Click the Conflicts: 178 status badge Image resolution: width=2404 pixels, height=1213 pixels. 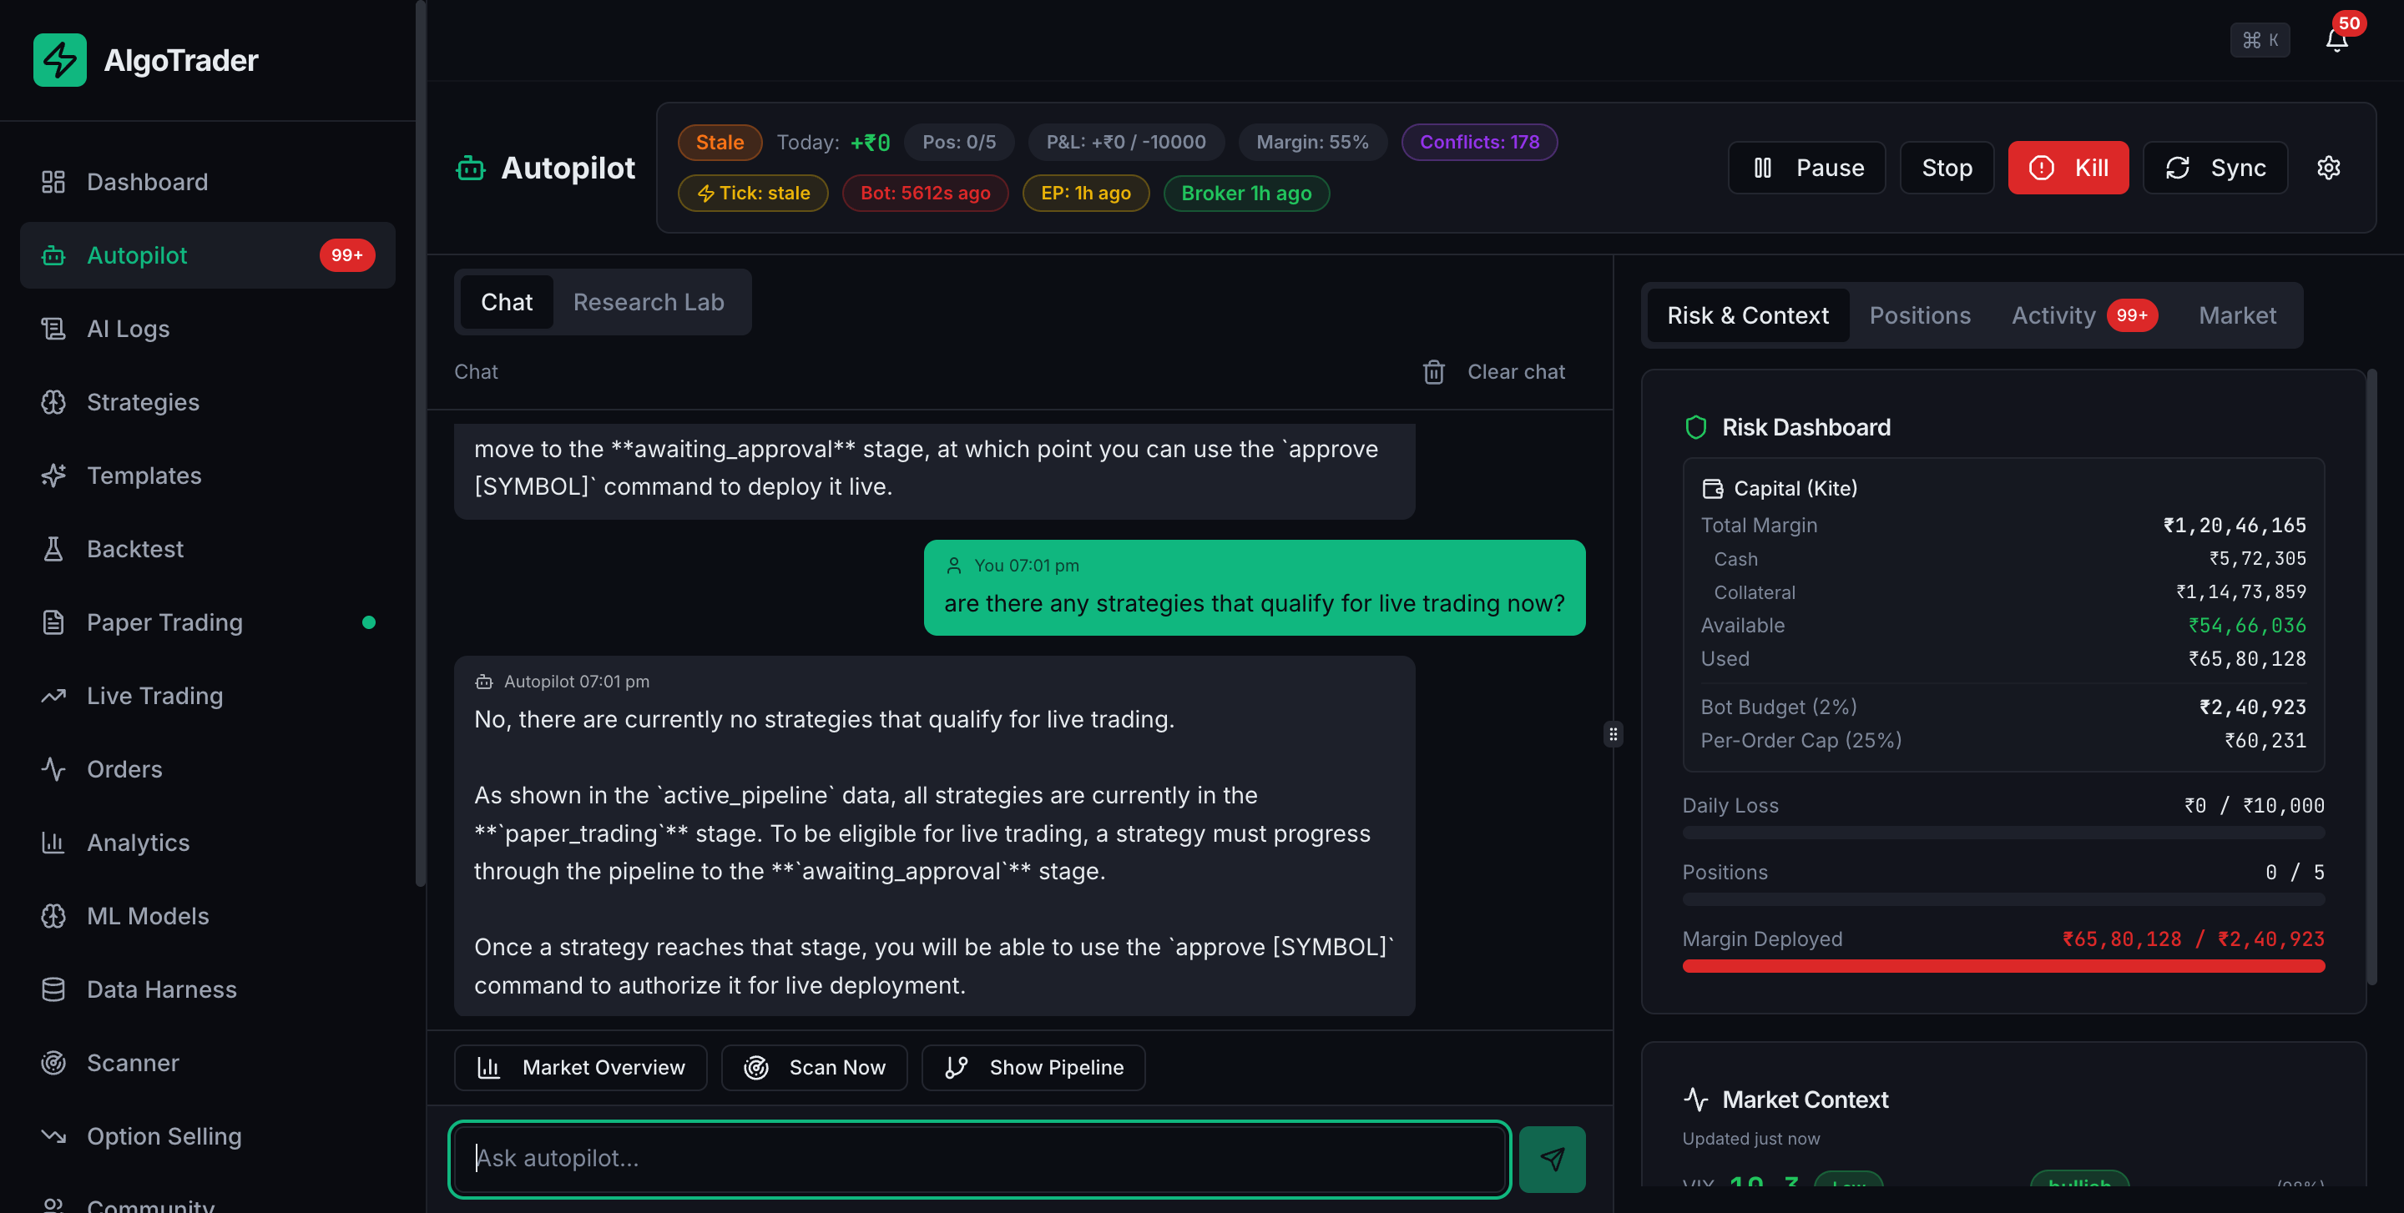coord(1479,142)
